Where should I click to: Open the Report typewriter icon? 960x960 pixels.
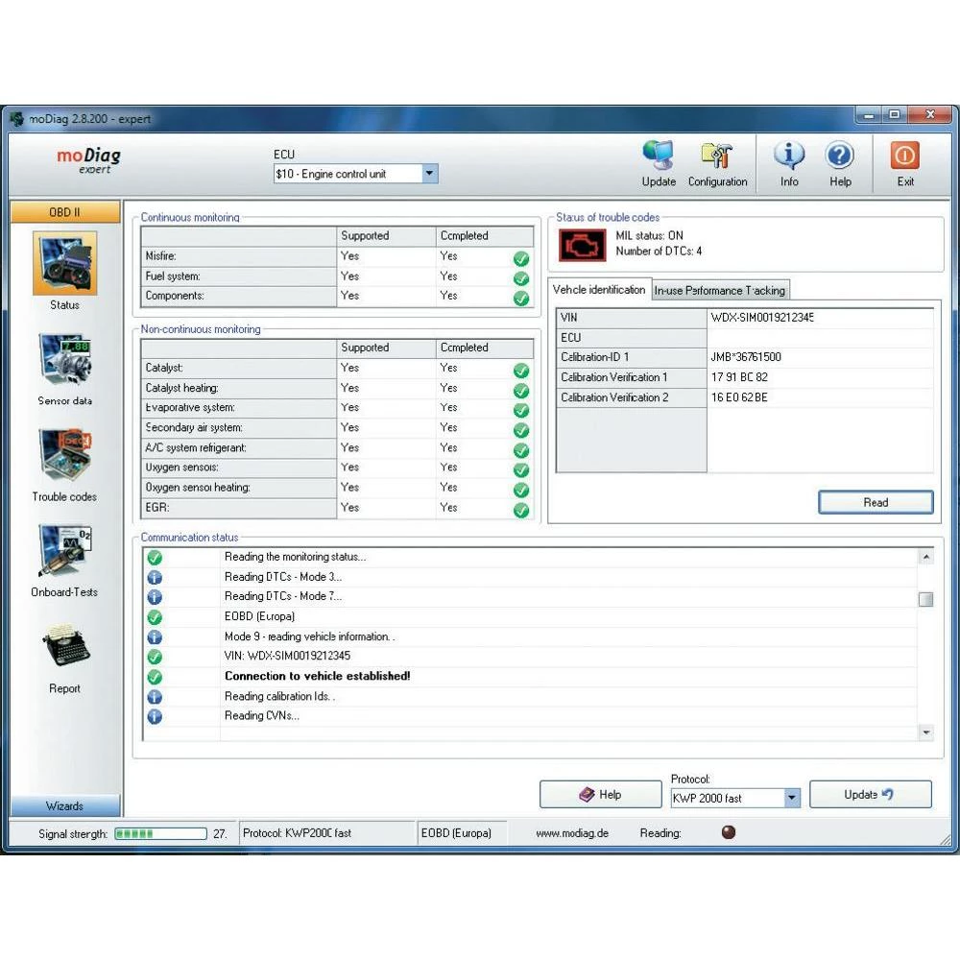tap(64, 650)
